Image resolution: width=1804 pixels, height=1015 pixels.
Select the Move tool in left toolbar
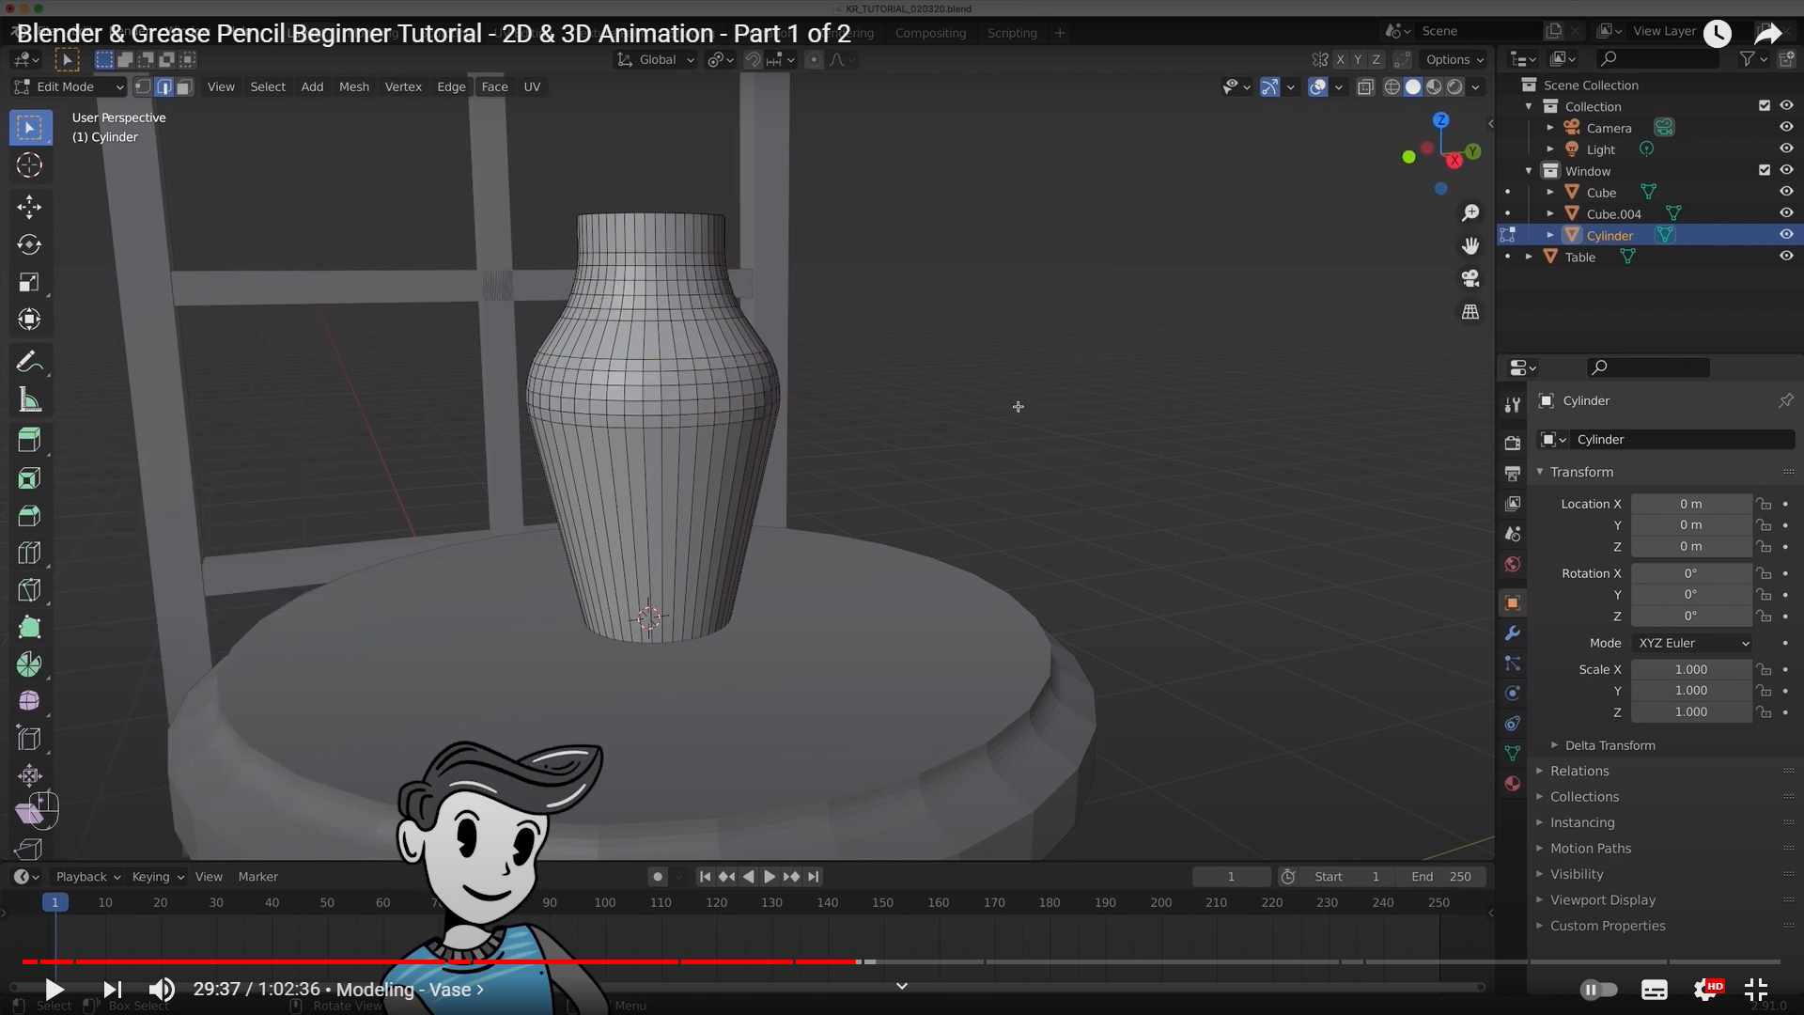[x=29, y=207]
